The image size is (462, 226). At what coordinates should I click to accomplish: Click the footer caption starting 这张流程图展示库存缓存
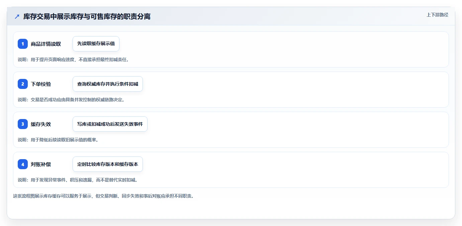click(103, 196)
